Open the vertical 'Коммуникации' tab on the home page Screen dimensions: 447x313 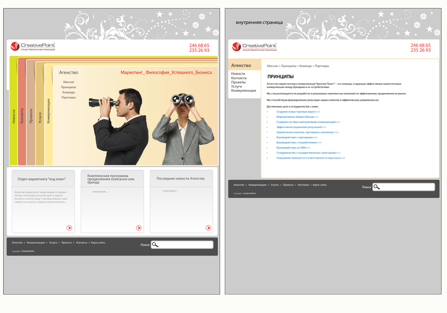pos(48,111)
